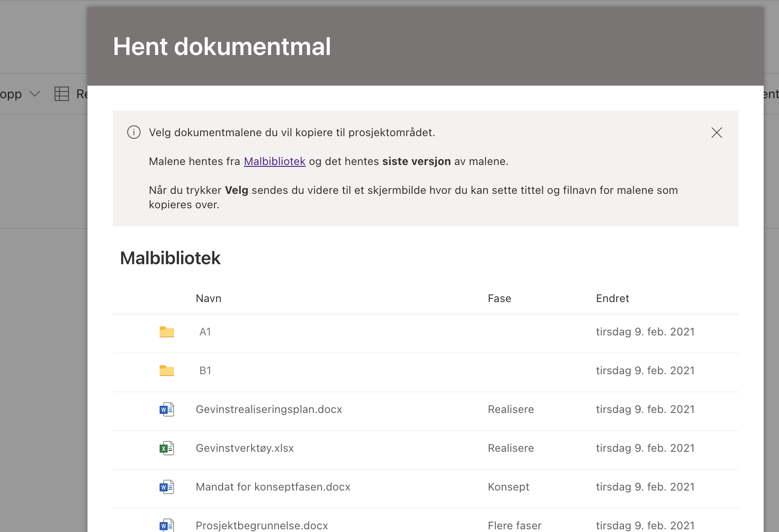Select Mandat for konseptfasen.docx file name

(x=273, y=487)
